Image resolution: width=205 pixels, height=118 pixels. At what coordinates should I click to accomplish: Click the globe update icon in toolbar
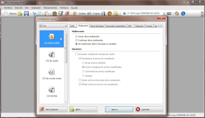[177, 14]
